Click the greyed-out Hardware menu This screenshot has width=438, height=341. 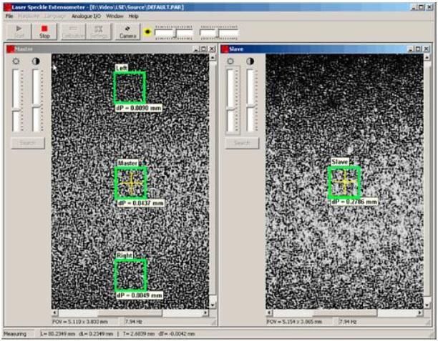click(x=29, y=16)
